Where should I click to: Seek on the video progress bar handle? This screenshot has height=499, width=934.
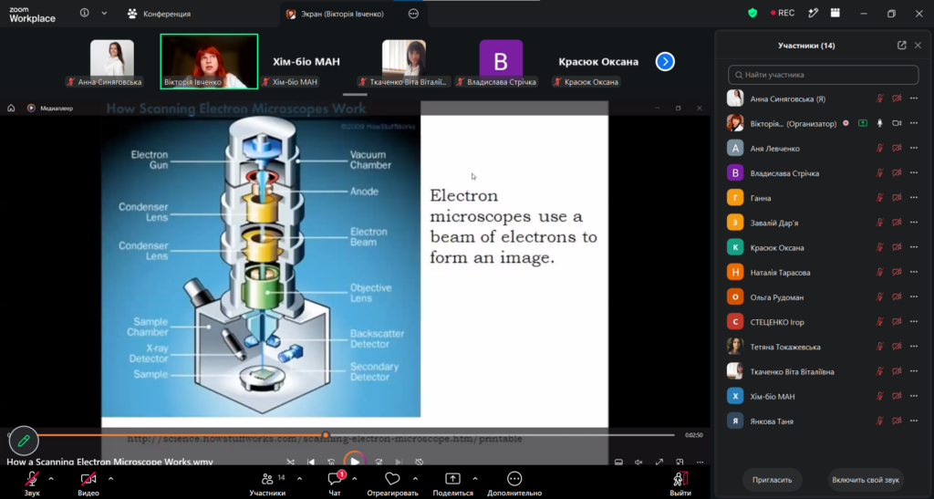(x=326, y=435)
